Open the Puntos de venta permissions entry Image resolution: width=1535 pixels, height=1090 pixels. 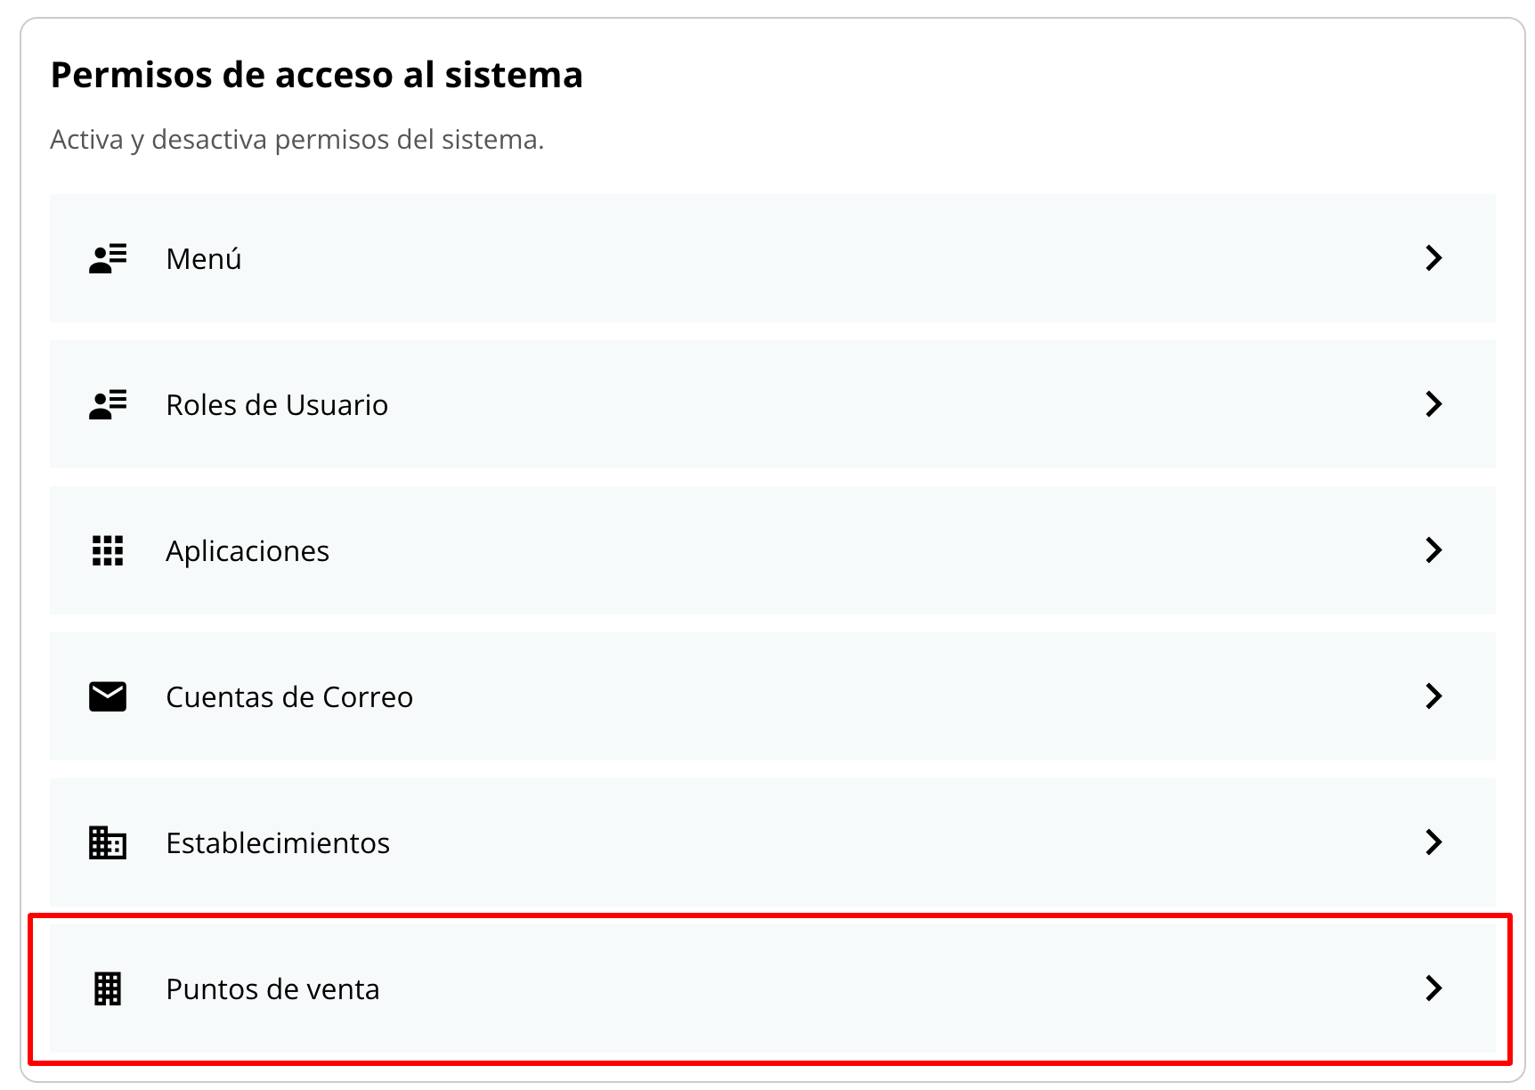tap(766, 988)
